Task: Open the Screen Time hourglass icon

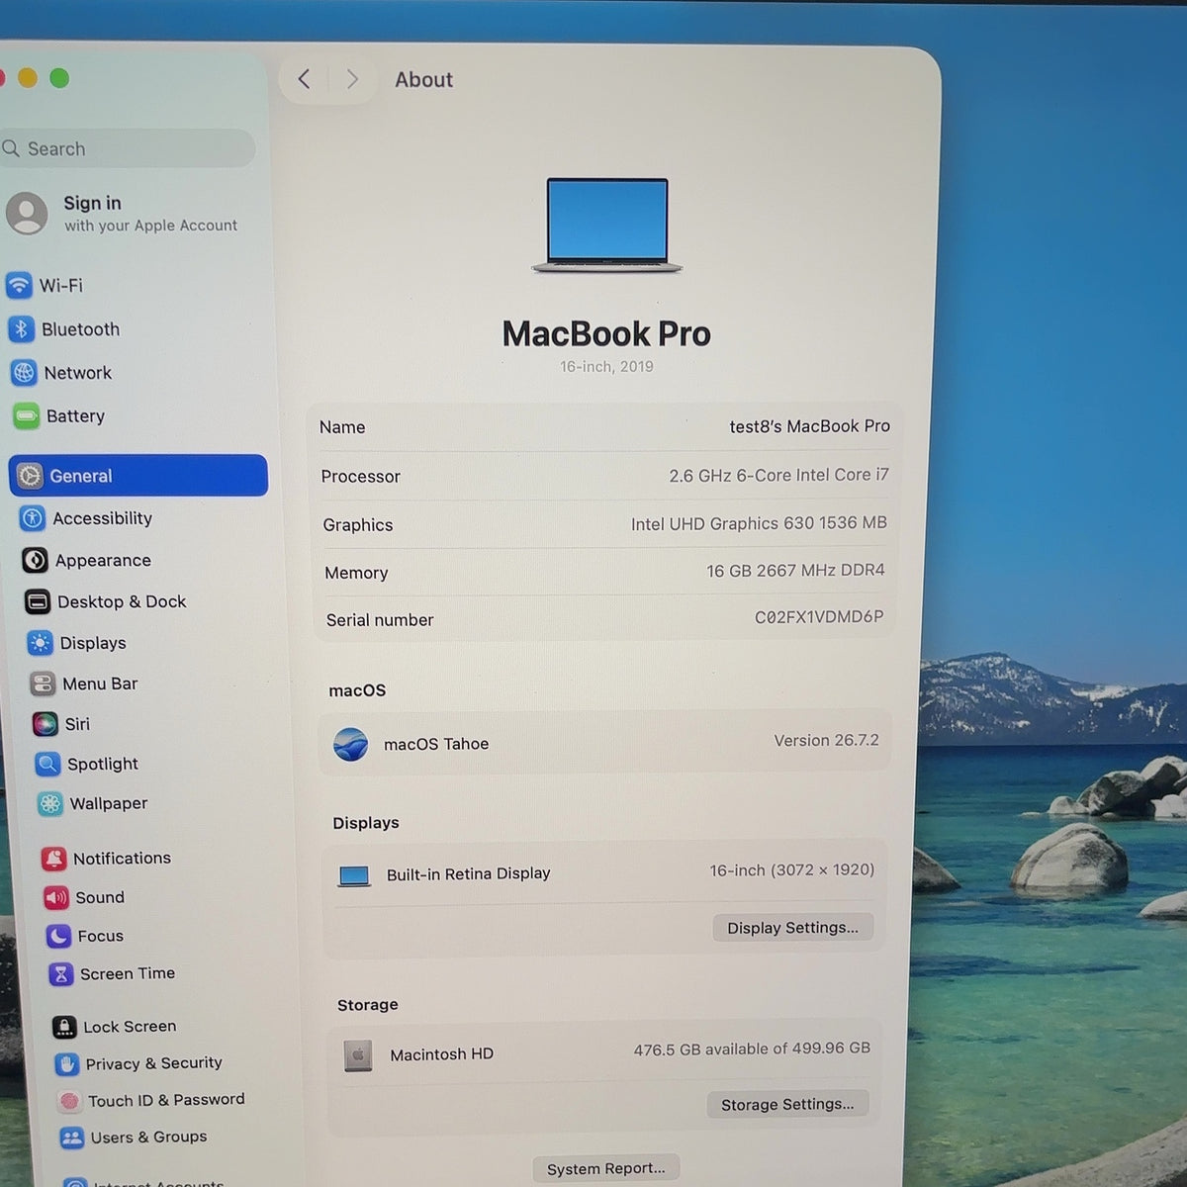Action: click(x=61, y=974)
